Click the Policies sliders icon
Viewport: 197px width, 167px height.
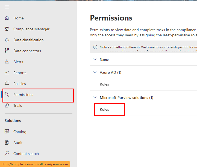click(x=7, y=83)
